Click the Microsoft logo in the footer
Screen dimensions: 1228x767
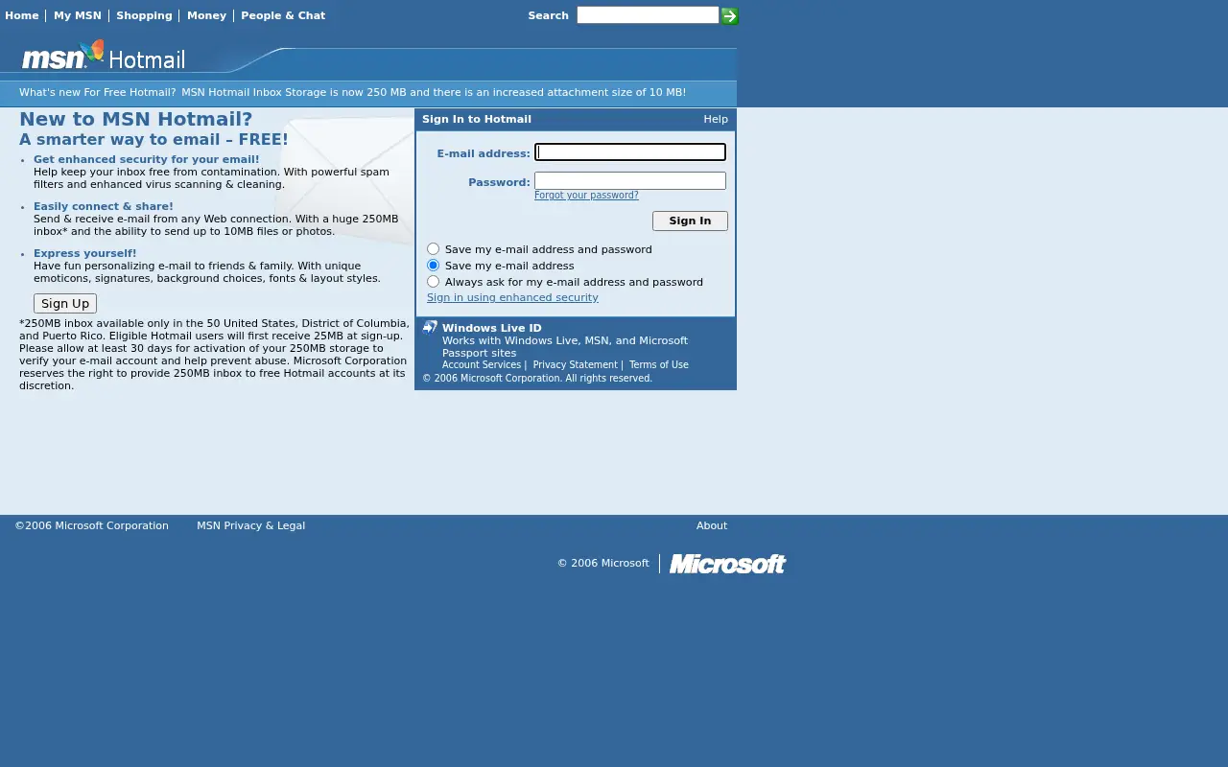point(727,564)
